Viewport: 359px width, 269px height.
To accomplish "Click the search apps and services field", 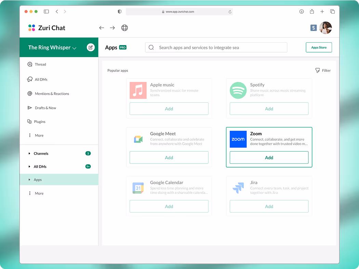I will click(216, 47).
